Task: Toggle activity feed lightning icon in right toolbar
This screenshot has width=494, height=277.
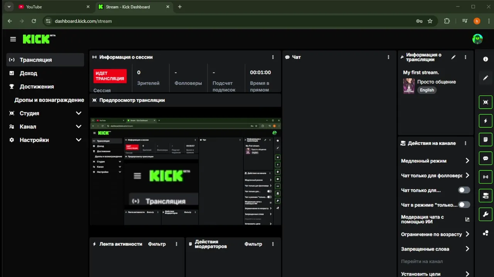Action: [x=486, y=121]
